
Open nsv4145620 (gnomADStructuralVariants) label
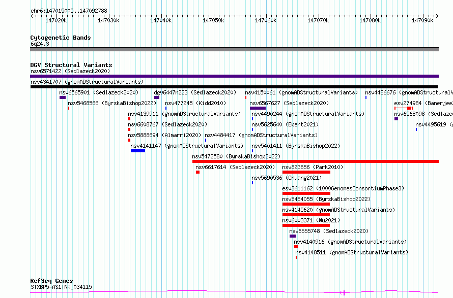(x=338, y=210)
